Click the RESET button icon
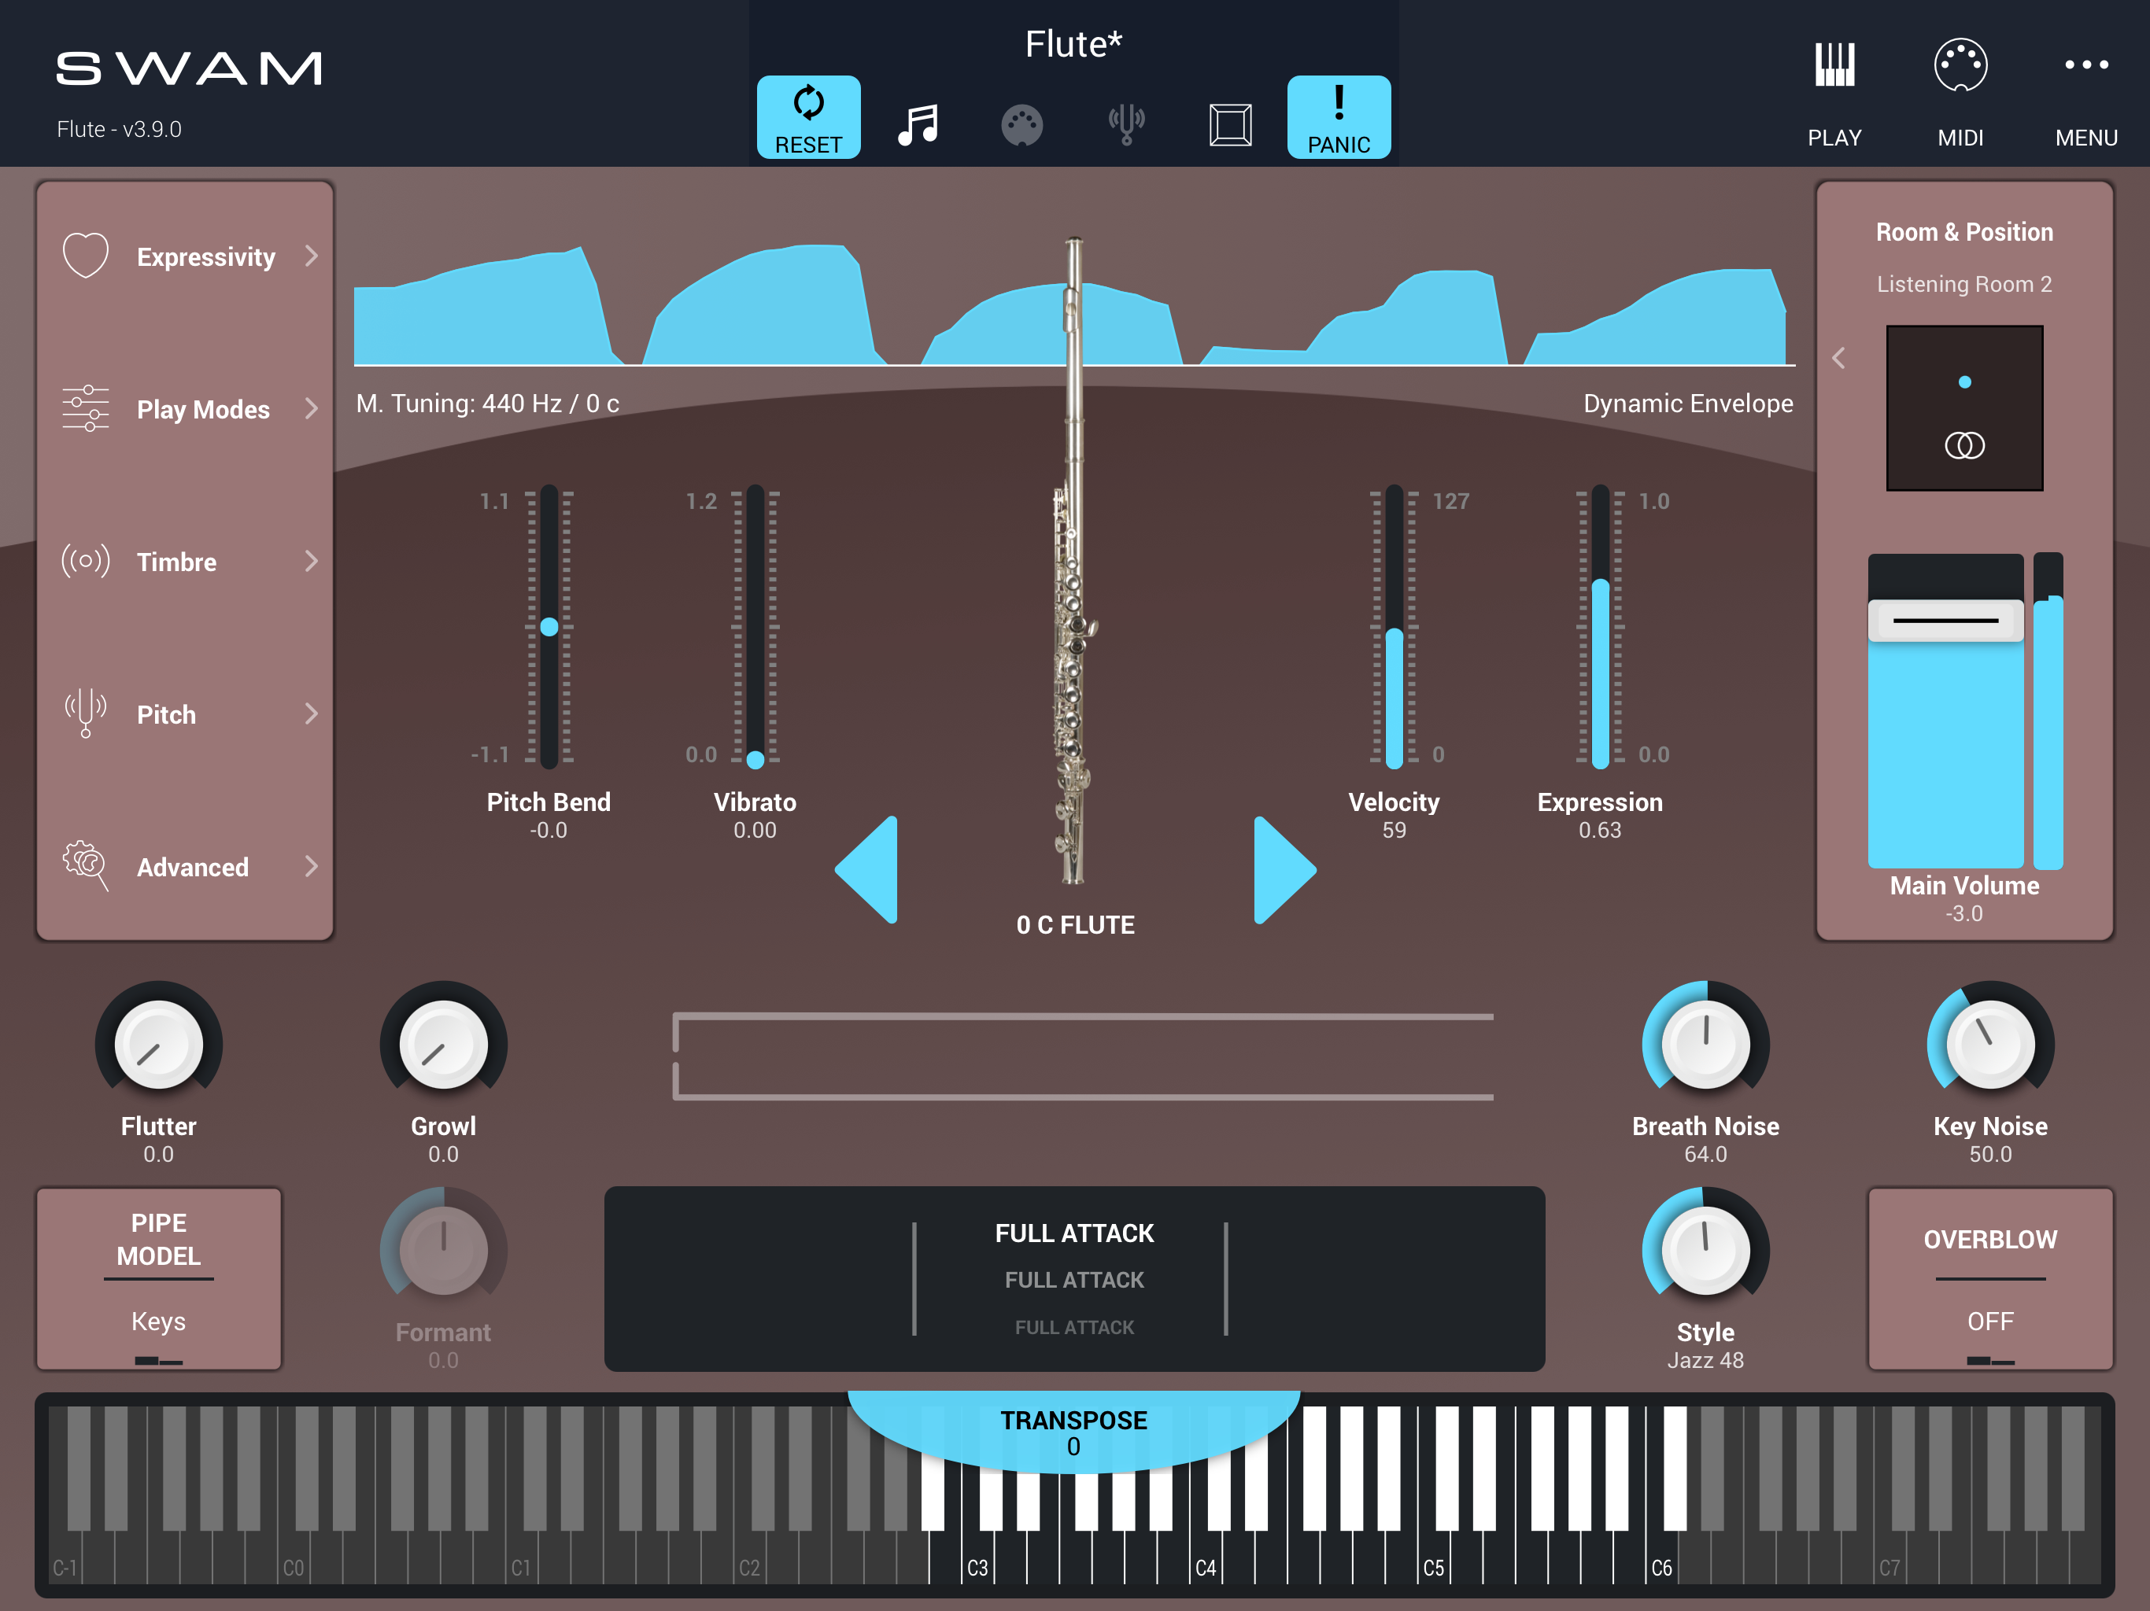2150x1611 pixels. (807, 116)
